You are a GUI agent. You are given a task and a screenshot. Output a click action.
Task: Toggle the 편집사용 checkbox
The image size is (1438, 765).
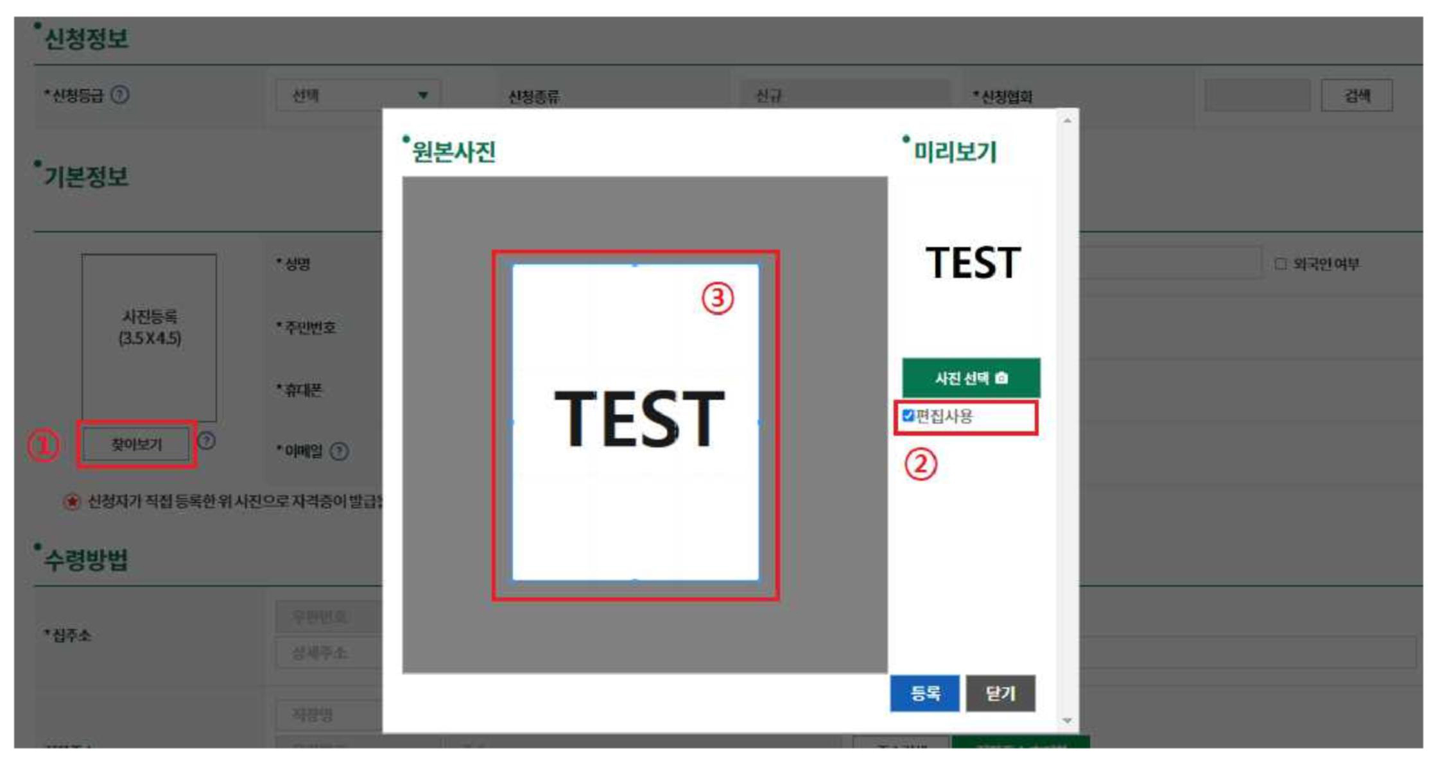[908, 415]
